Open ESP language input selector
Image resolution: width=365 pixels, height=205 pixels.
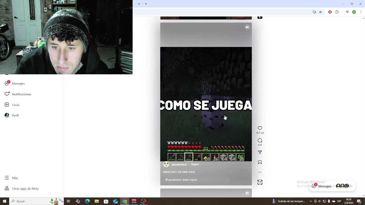(339, 201)
